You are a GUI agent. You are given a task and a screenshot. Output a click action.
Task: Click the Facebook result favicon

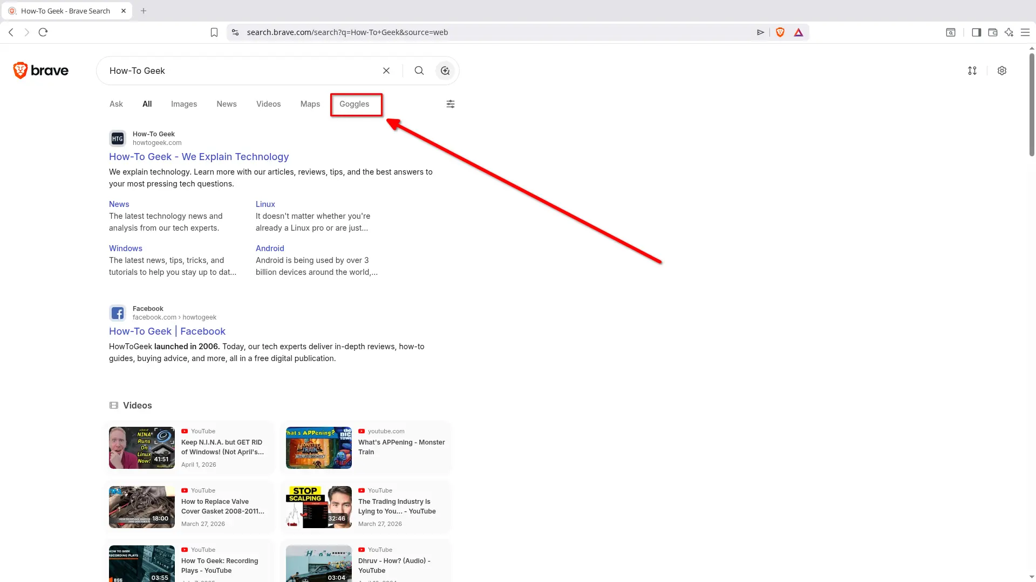click(x=118, y=313)
